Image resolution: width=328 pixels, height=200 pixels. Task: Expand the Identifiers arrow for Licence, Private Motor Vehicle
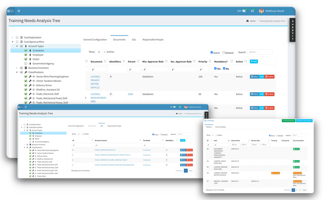coord(111,77)
